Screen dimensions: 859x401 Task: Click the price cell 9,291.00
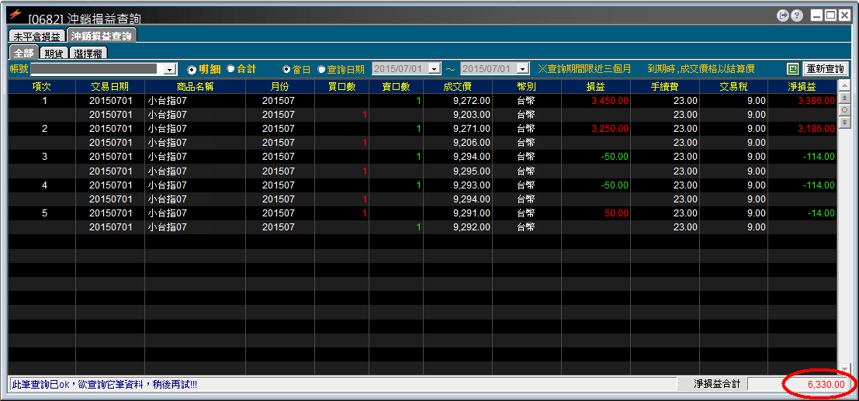(458, 213)
